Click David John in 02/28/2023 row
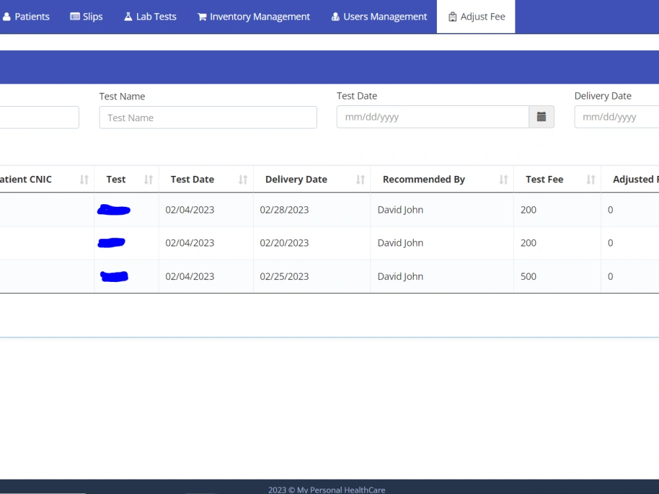Screen dimensions: 659x494 (x=400, y=209)
